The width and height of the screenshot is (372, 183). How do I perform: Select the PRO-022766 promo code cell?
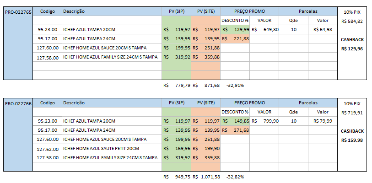pos(18,103)
